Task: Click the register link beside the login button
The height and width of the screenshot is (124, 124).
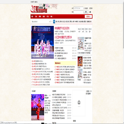Action: point(90,12)
